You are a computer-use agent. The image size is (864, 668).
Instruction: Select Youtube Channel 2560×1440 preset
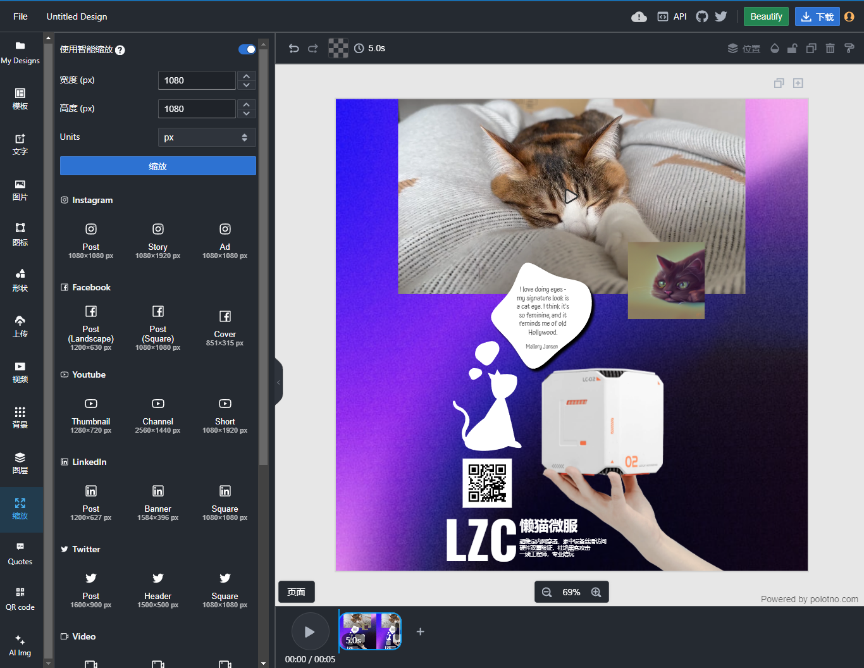pyautogui.click(x=158, y=416)
